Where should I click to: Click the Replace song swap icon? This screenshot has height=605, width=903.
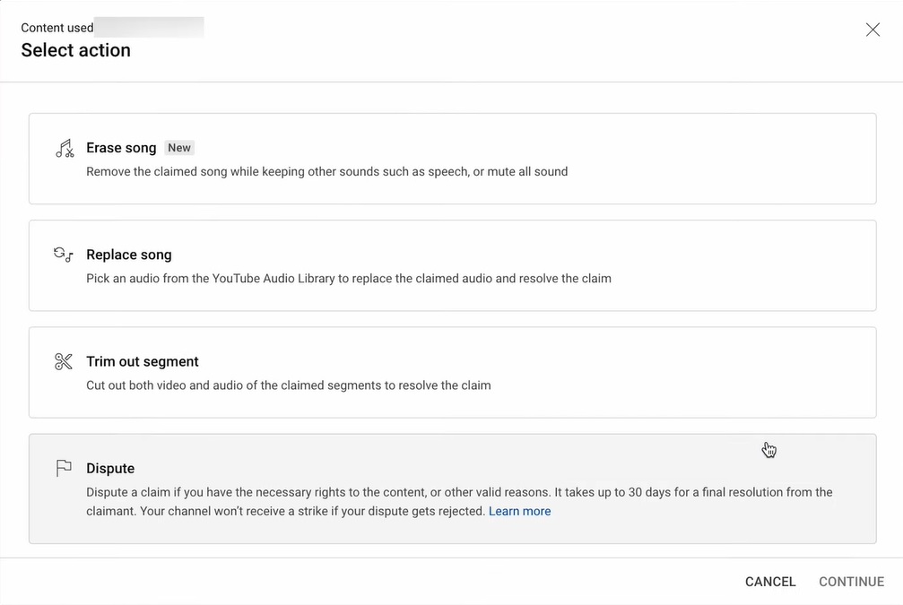tap(64, 255)
